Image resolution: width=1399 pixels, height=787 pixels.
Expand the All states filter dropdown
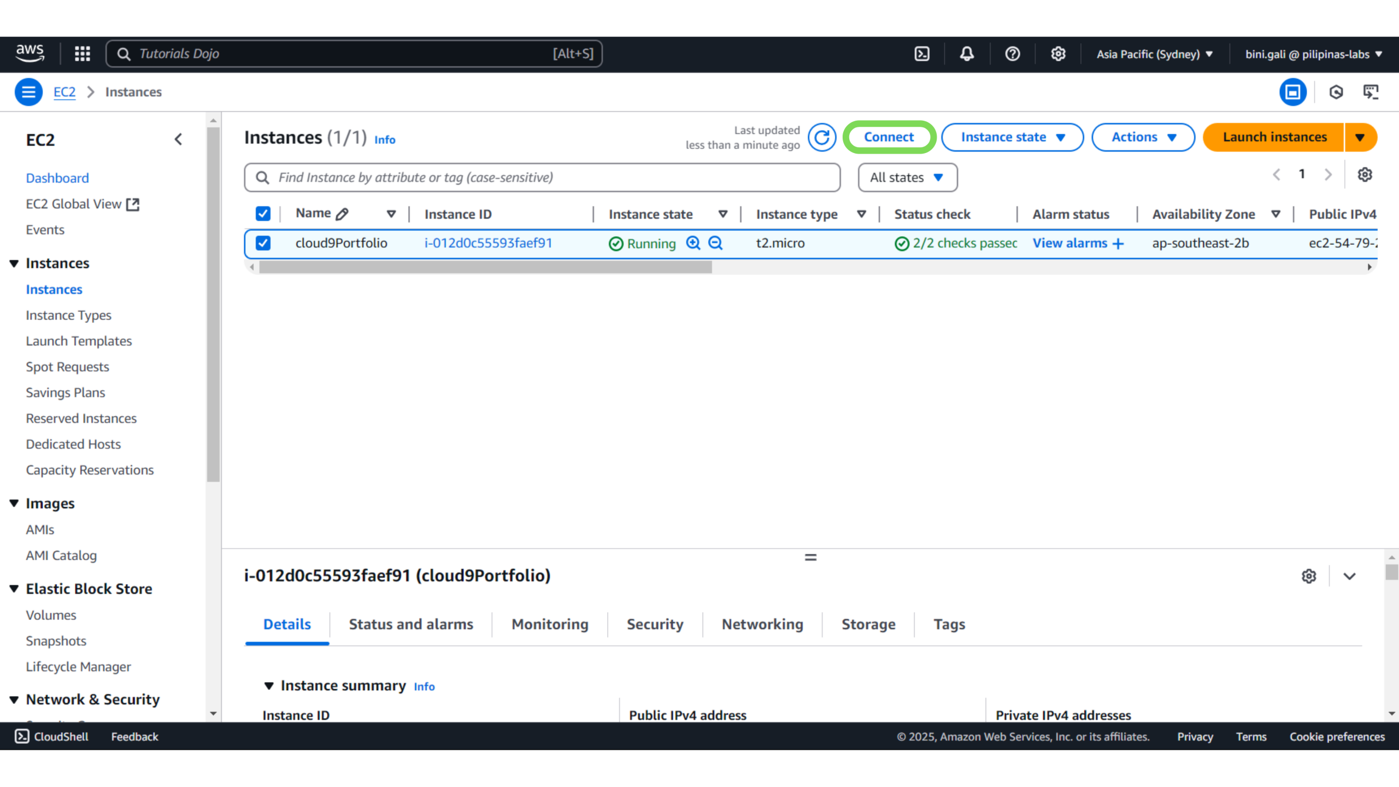point(907,178)
